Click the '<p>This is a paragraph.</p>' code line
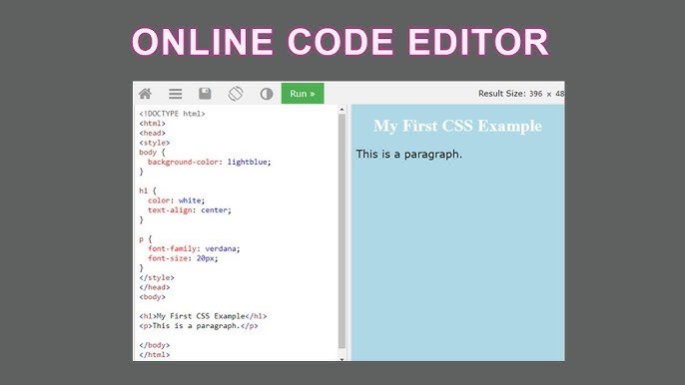685x385 pixels. point(199,325)
